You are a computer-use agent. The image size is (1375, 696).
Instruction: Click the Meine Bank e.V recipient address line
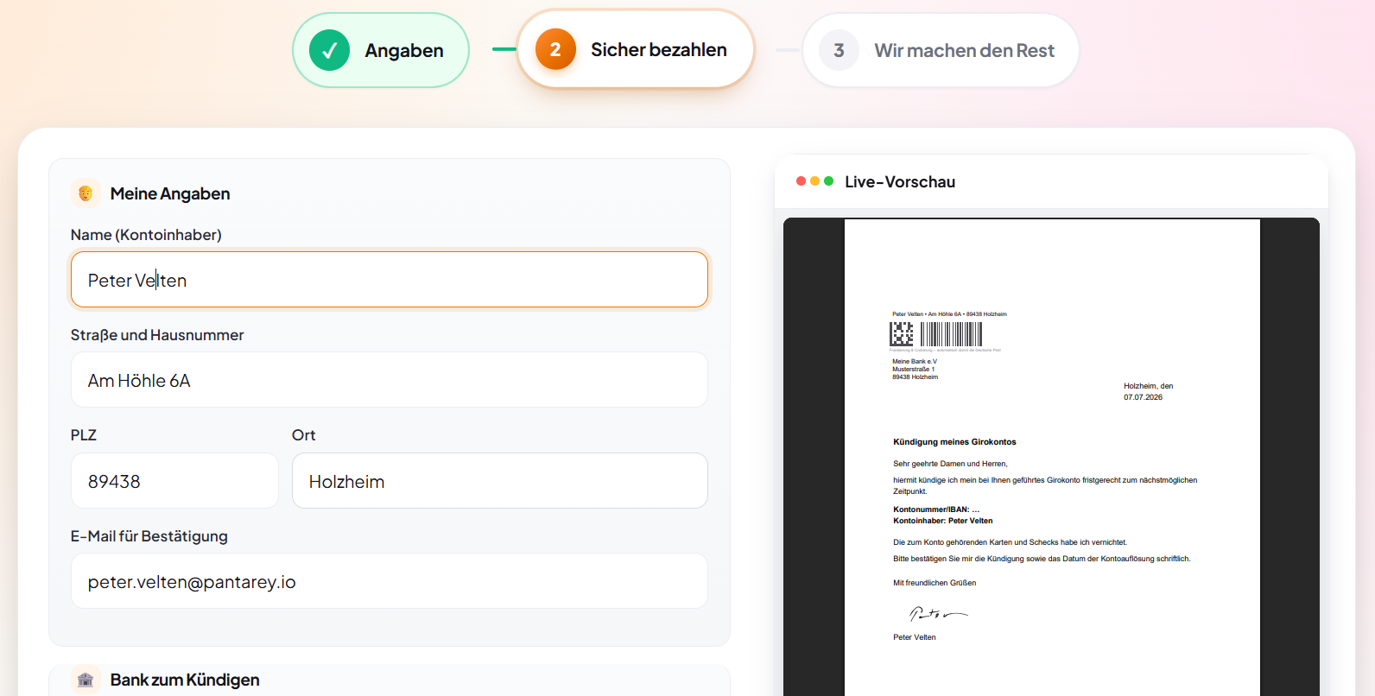point(915,362)
